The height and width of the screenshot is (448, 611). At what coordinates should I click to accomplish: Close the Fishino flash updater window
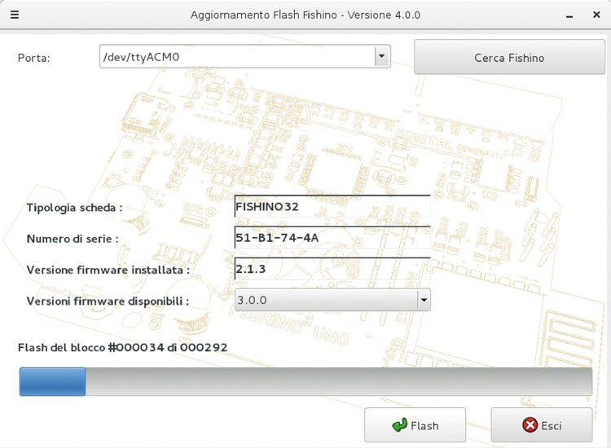pos(596,15)
